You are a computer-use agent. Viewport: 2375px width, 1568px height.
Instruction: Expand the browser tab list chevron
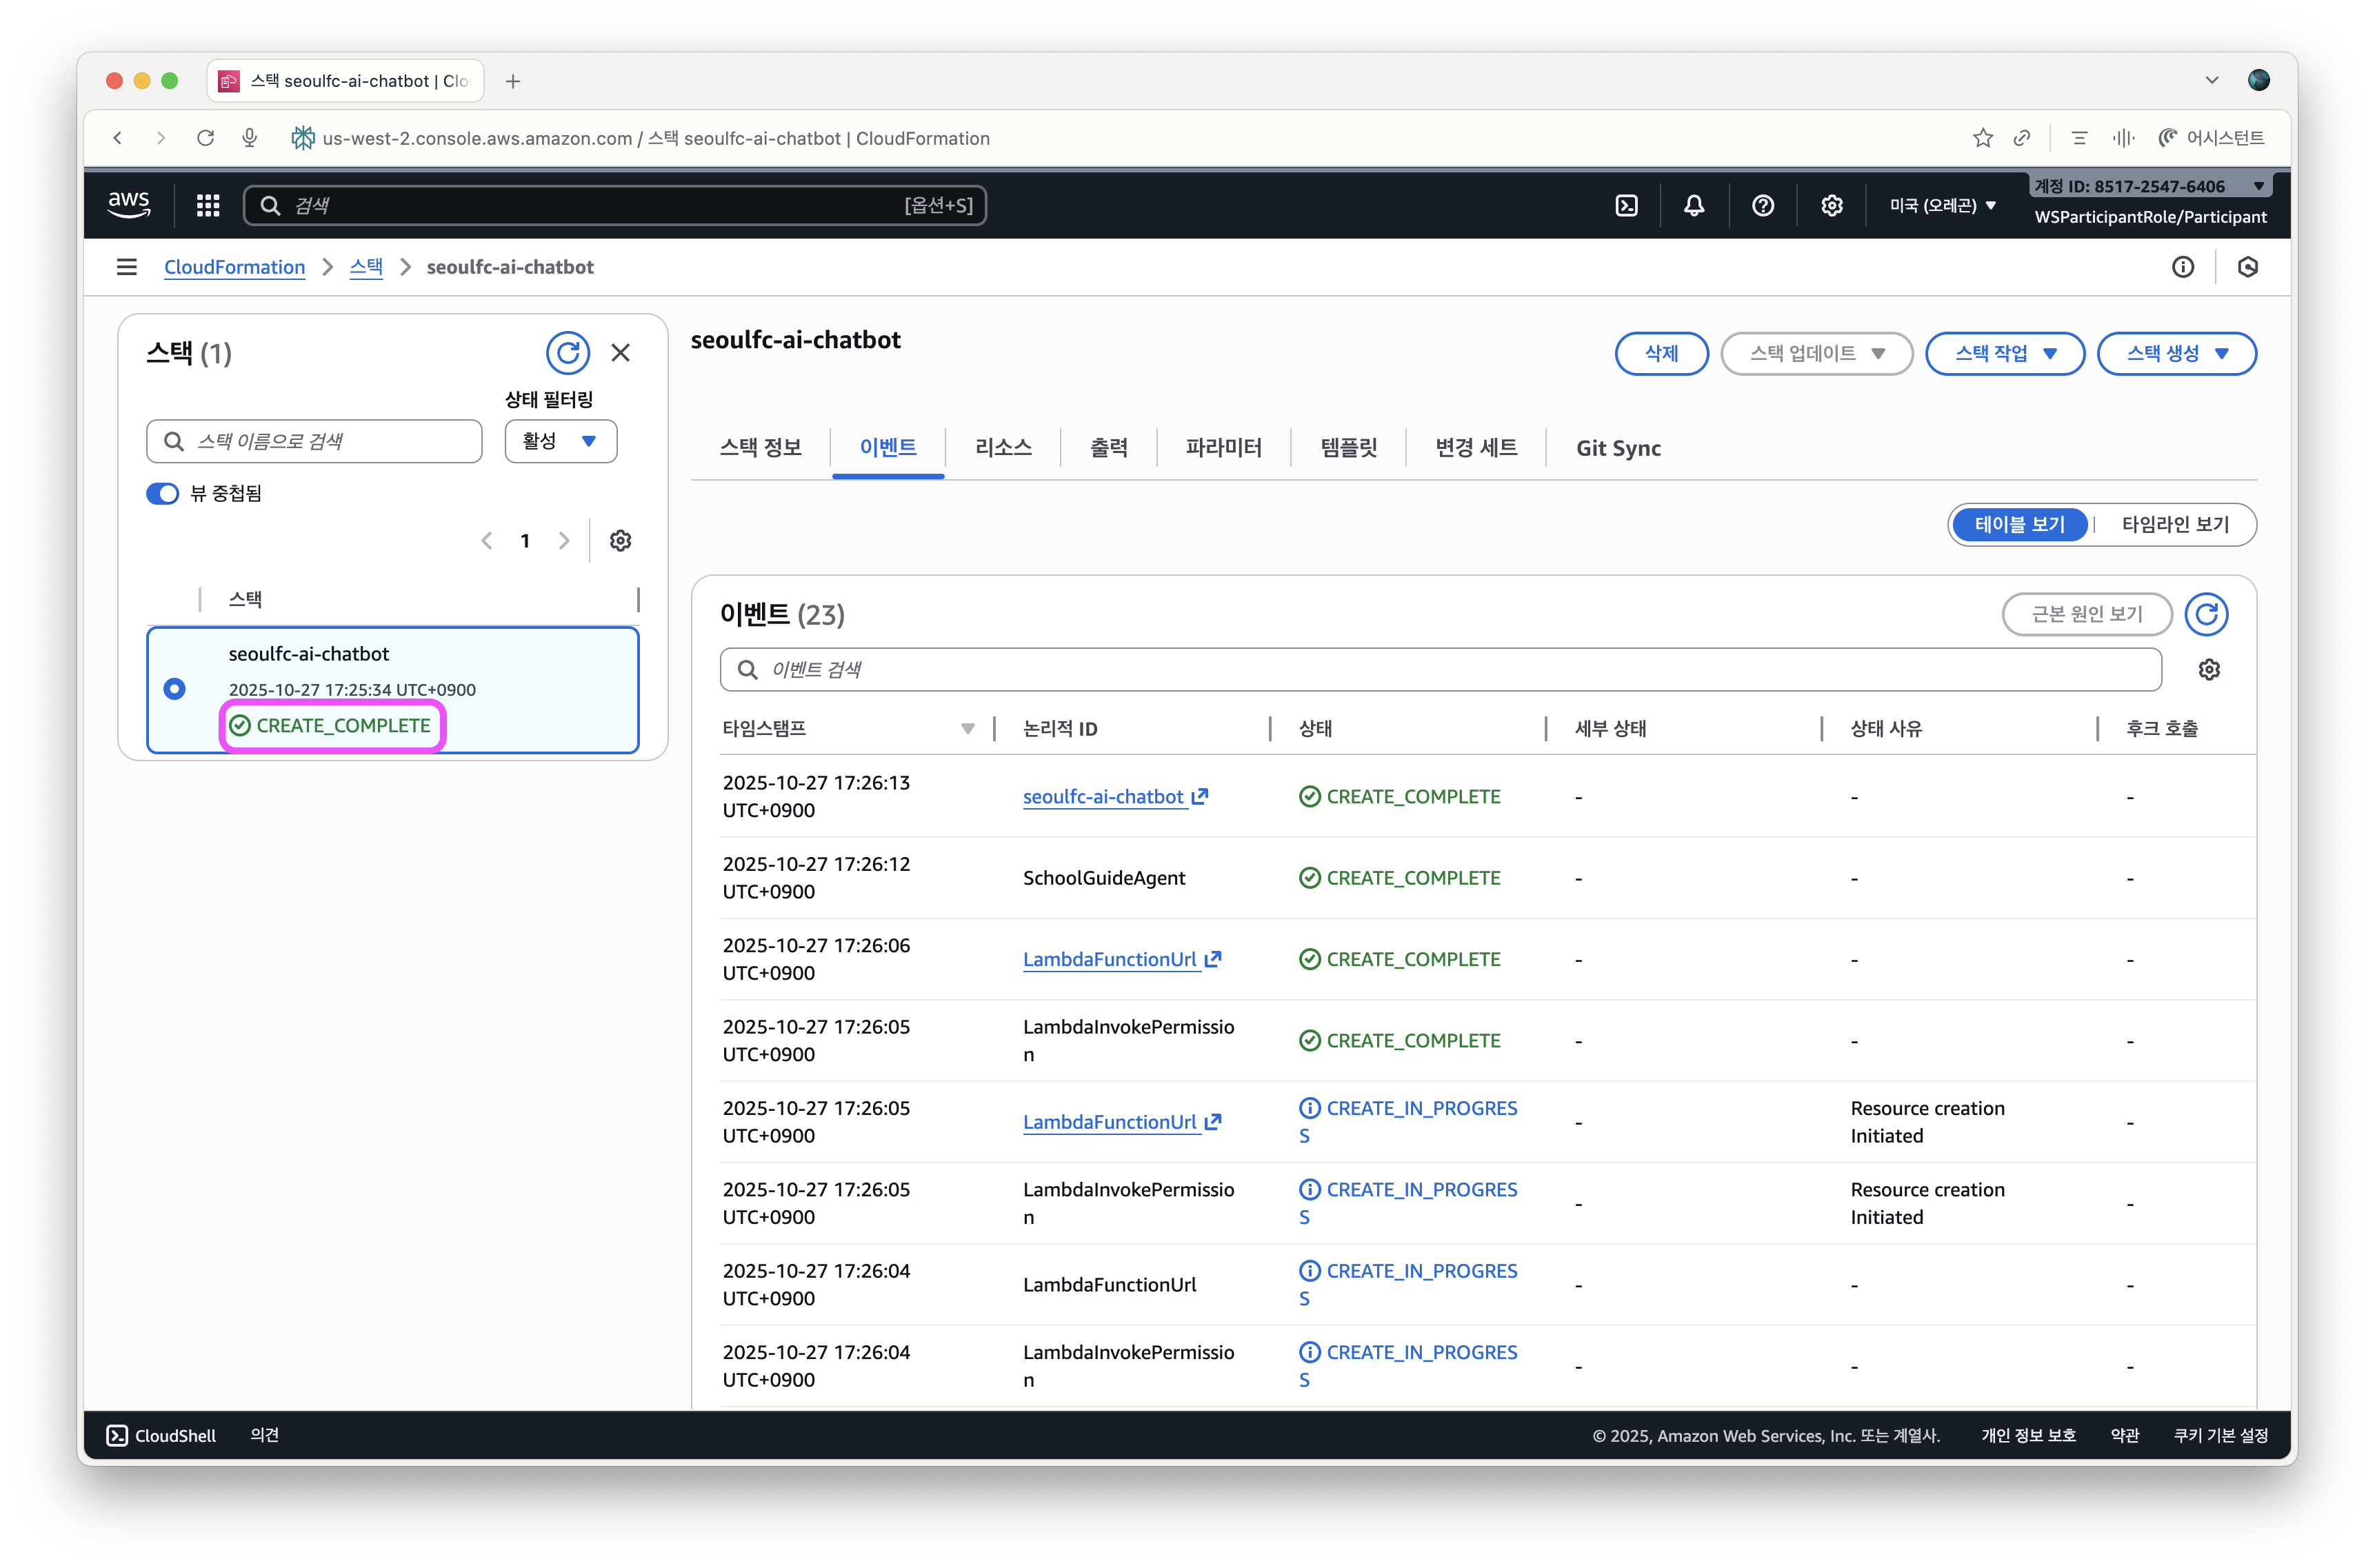tap(2212, 81)
